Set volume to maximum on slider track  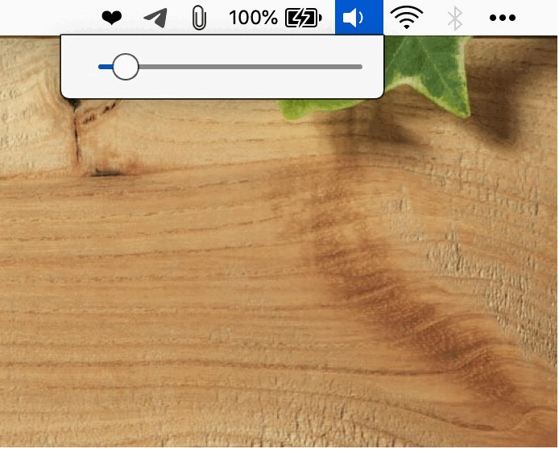click(x=360, y=67)
